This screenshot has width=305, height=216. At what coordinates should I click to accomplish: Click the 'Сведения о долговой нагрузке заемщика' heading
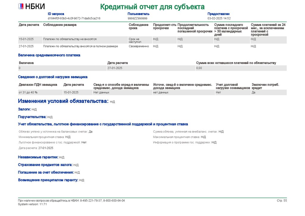pos(53,77)
